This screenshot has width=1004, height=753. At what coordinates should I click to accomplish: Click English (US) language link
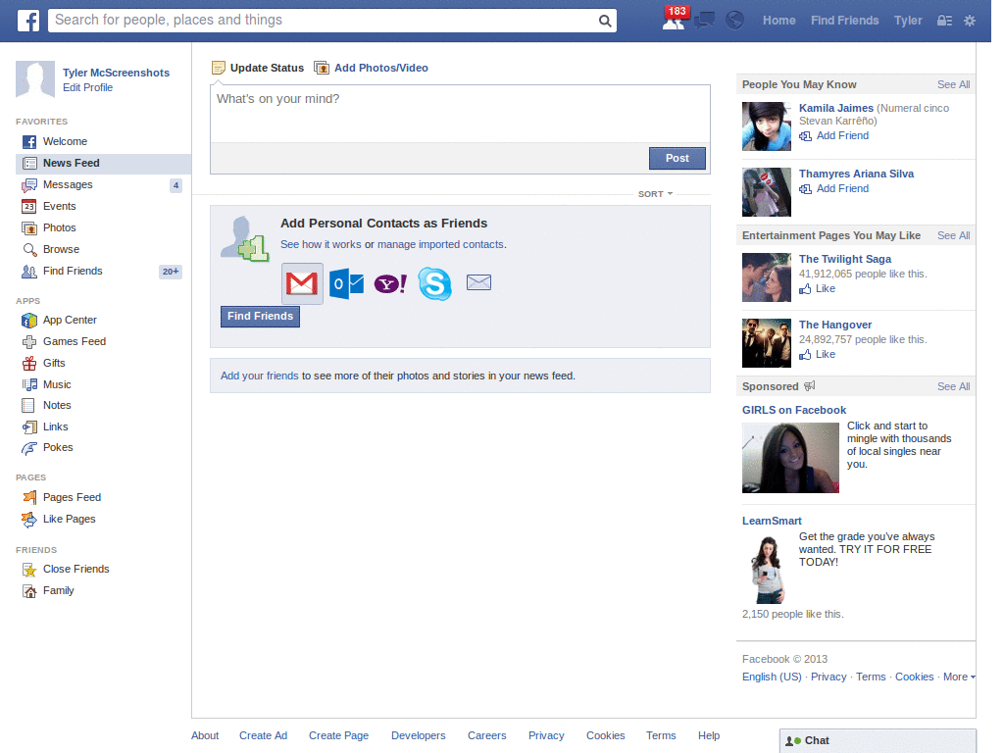click(772, 677)
